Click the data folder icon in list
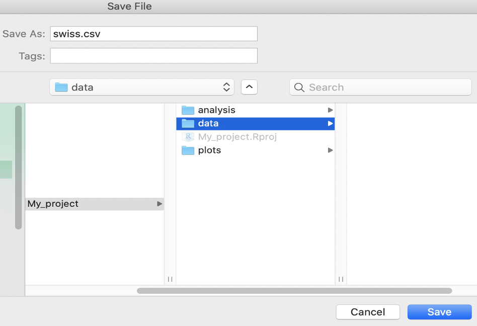Viewport: 477px width, 326px height. tap(188, 123)
